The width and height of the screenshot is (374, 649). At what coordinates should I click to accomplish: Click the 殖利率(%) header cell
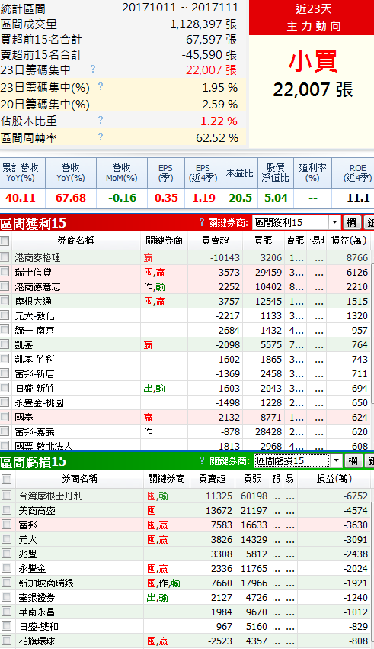click(312, 173)
